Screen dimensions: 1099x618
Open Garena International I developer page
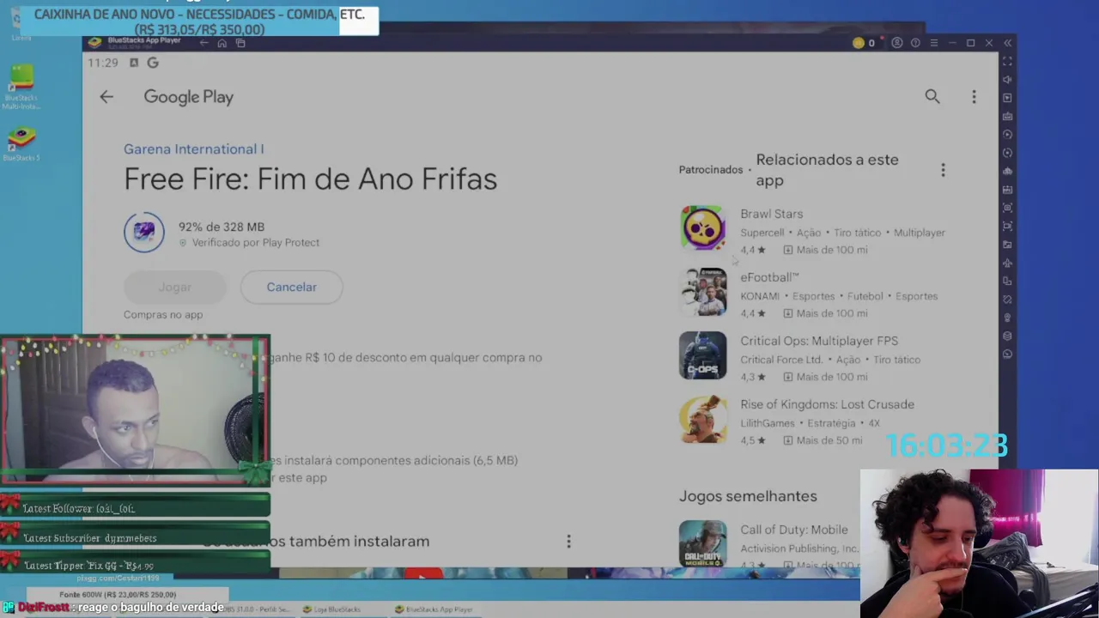point(194,148)
